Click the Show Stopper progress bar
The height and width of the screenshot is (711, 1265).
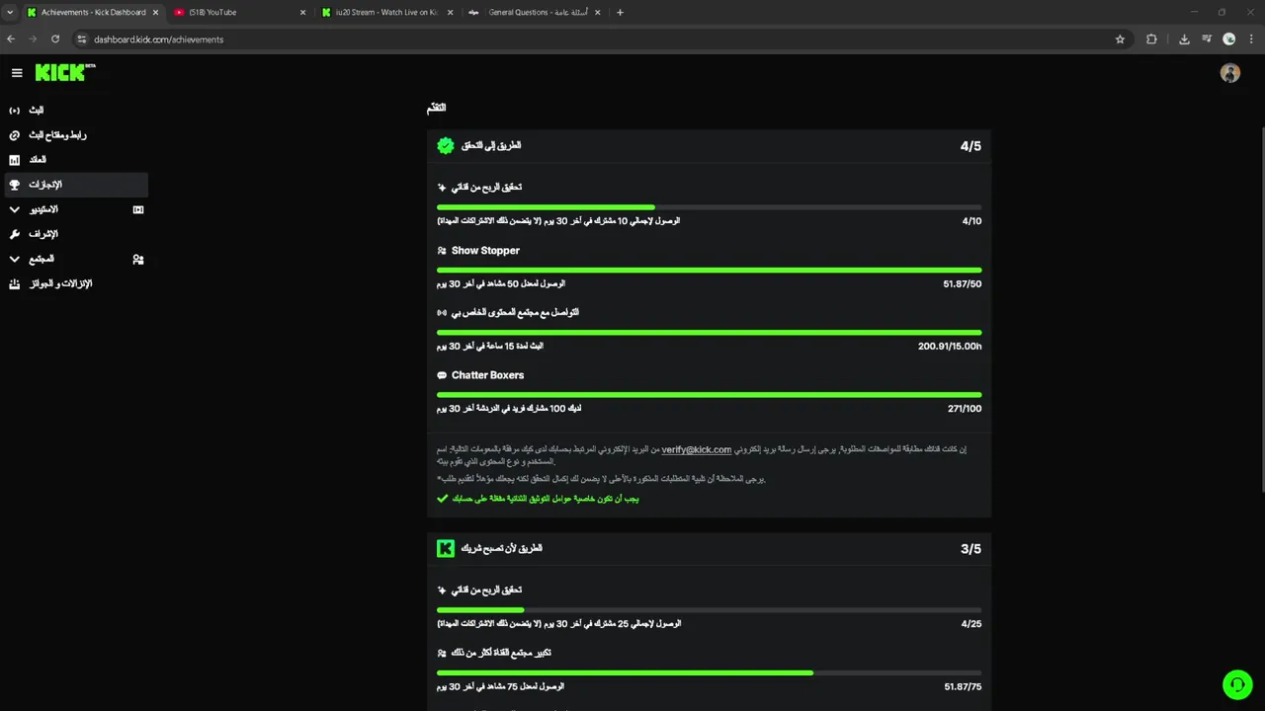coord(709,270)
